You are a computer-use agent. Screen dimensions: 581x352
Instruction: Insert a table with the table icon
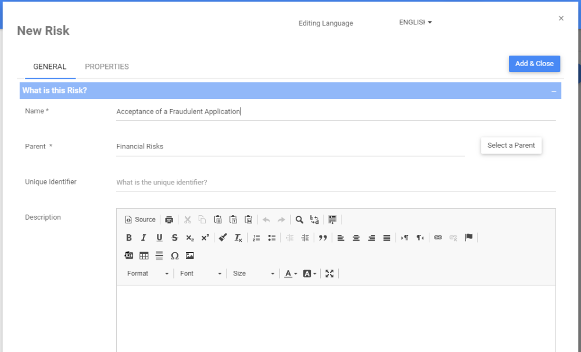pos(144,256)
